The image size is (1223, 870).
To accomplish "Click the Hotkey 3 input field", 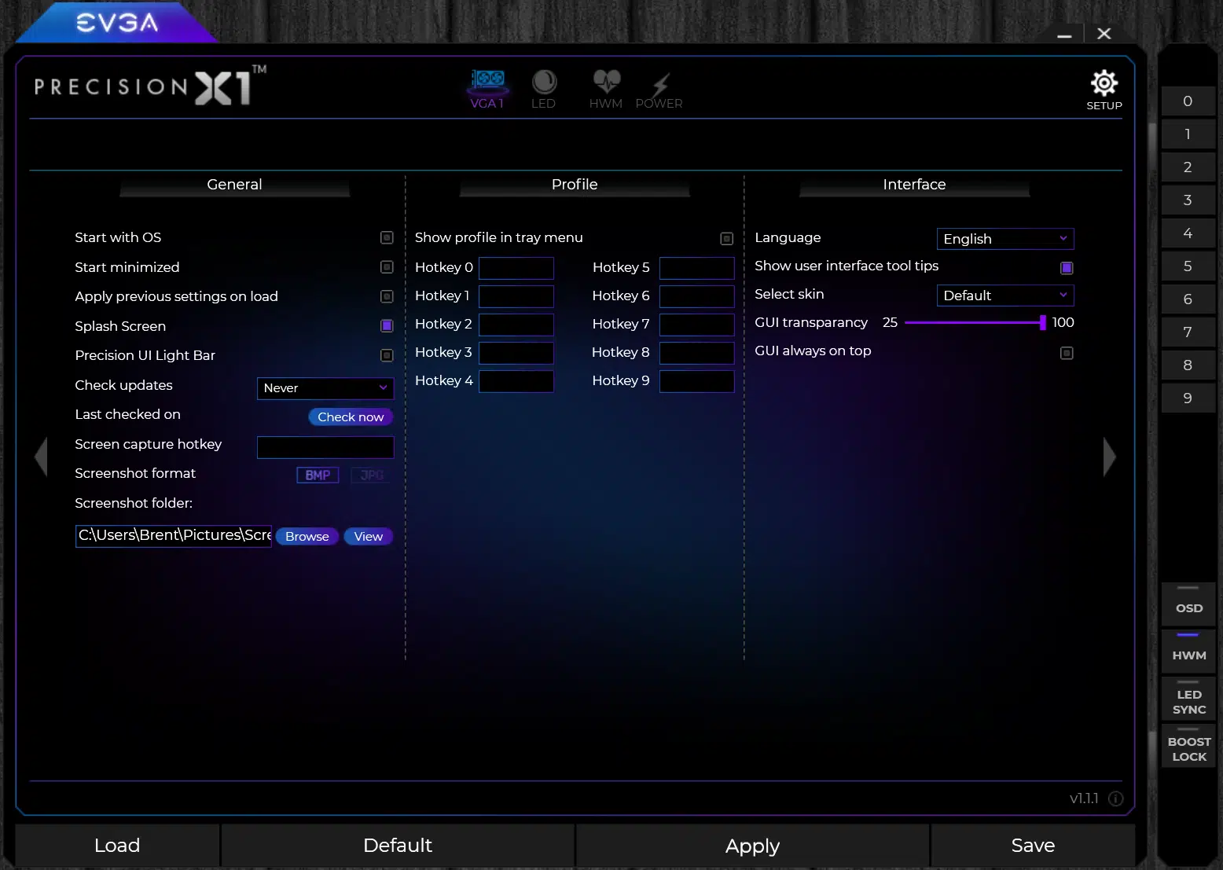I will pyautogui.click(x=516, y=353).
